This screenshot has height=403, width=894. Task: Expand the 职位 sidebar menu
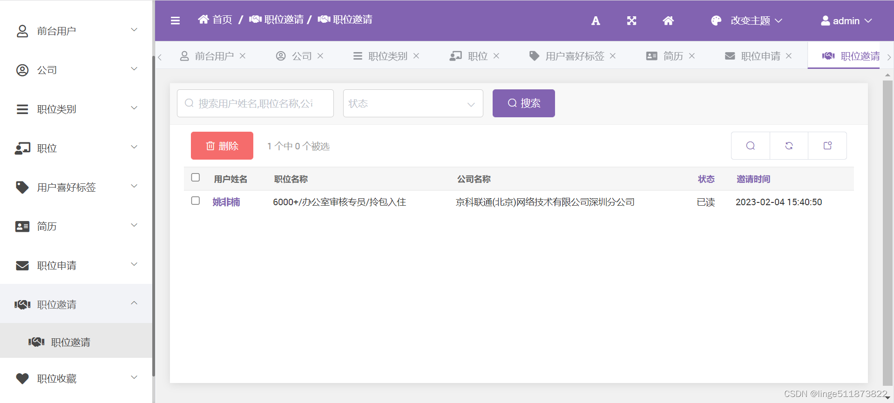(134, 147)
